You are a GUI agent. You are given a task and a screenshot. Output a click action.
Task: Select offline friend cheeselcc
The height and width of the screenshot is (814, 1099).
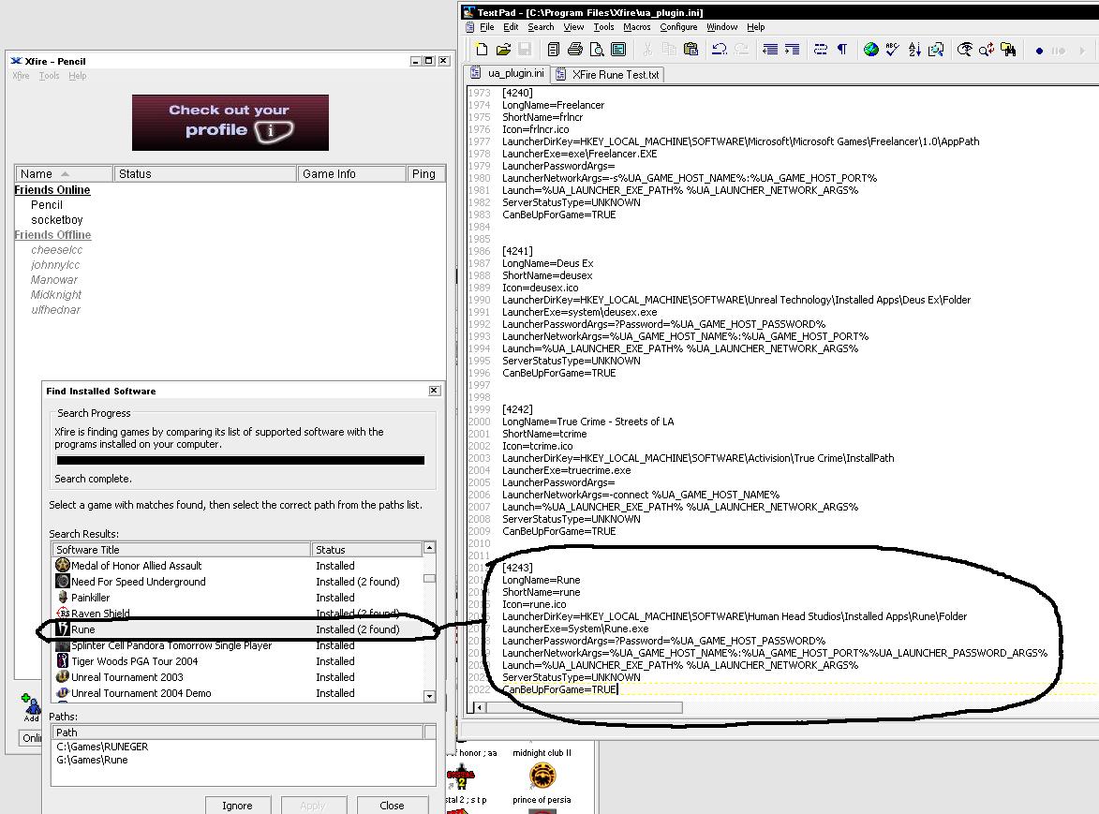coord(57,250)
